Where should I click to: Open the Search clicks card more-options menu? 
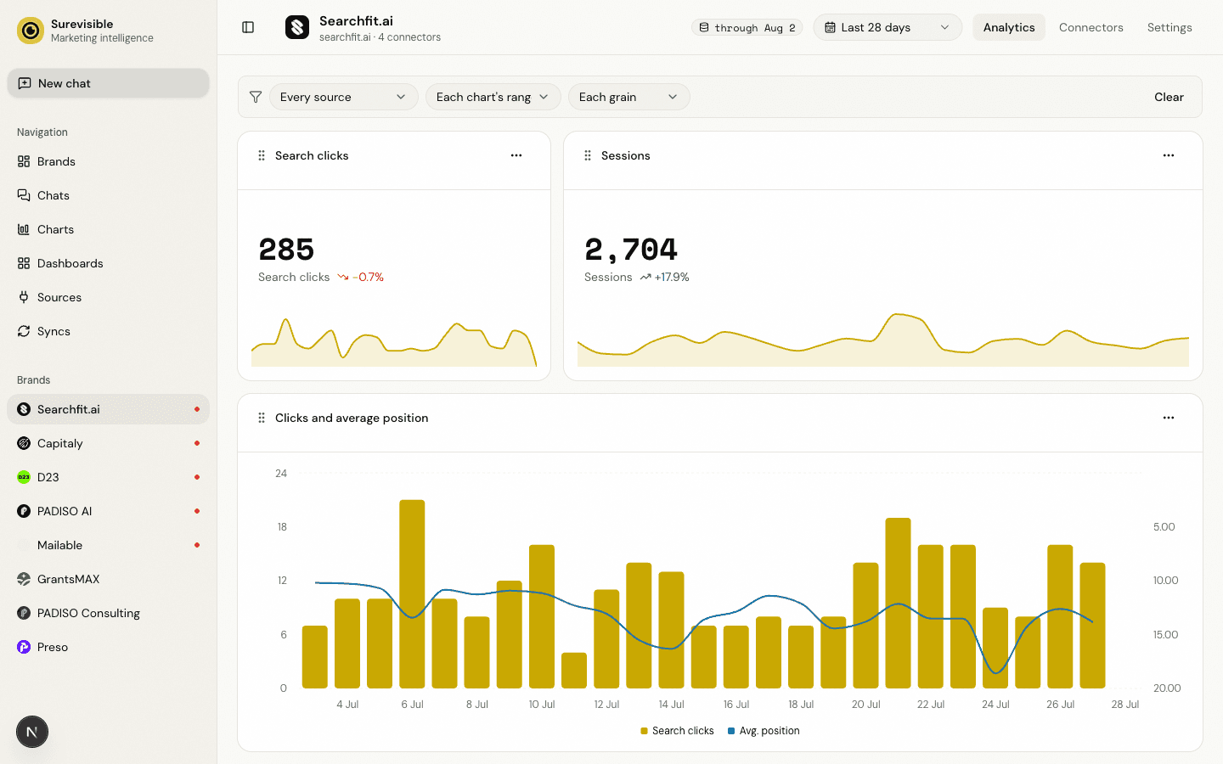(516, 155)
